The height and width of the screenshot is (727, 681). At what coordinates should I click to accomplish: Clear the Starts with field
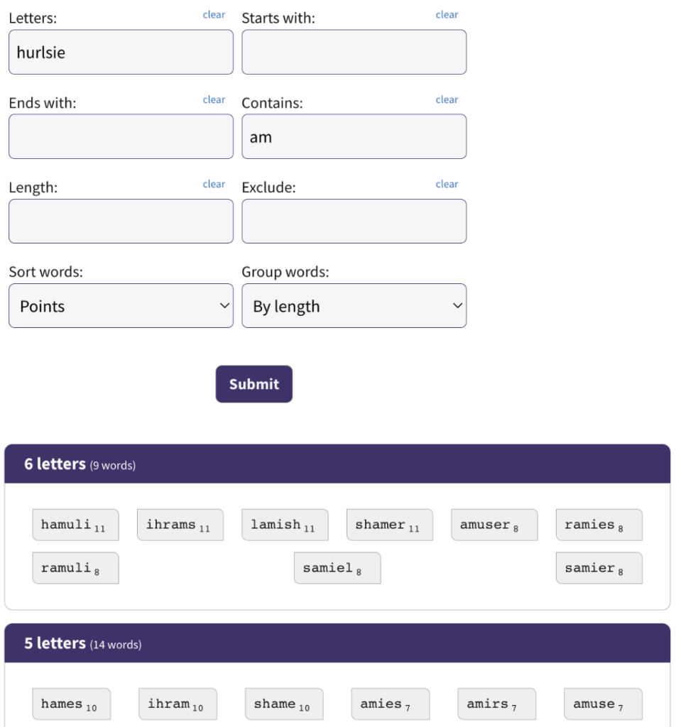pos(446,15)
